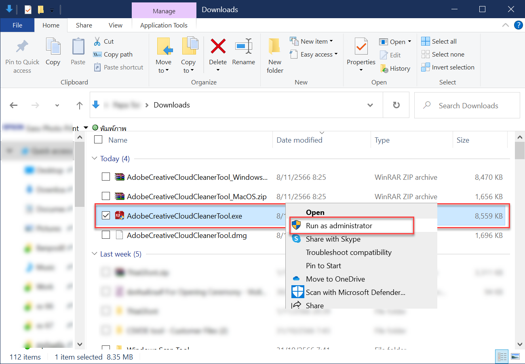Uncheck the AdobeCreativeCloudCleanerTool.exe checkbox
525x364 pixels.
106,216
